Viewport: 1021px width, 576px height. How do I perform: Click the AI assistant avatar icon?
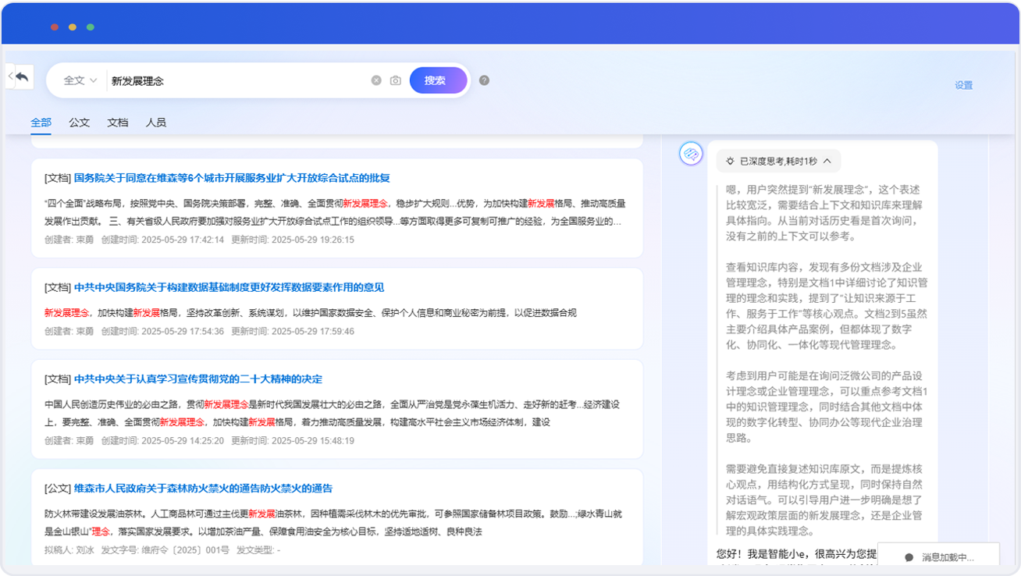tap(690, 154)
